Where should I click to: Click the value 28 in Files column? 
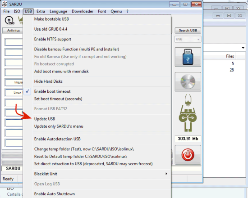tap(232, 70)
